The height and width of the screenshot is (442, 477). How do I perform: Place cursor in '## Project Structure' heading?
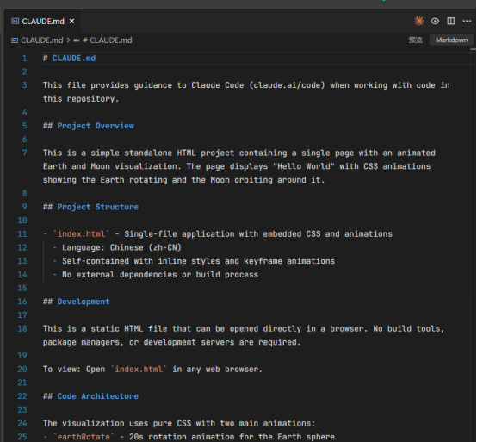click(x=90, y=207)
